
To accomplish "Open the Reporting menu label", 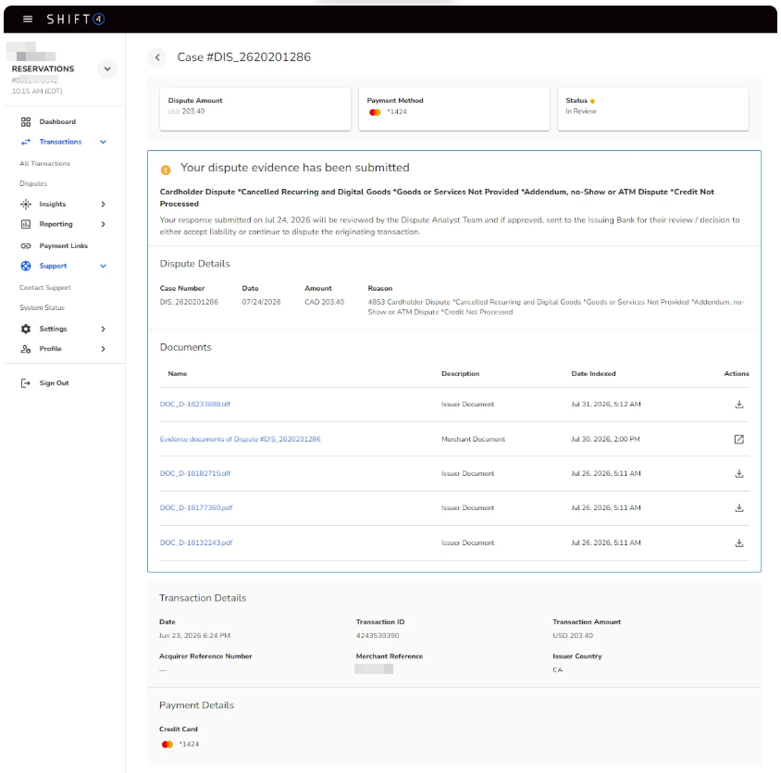I will click(56, 224).
